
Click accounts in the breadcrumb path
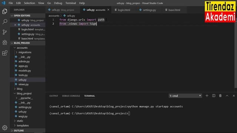click(x=54, y=16)
